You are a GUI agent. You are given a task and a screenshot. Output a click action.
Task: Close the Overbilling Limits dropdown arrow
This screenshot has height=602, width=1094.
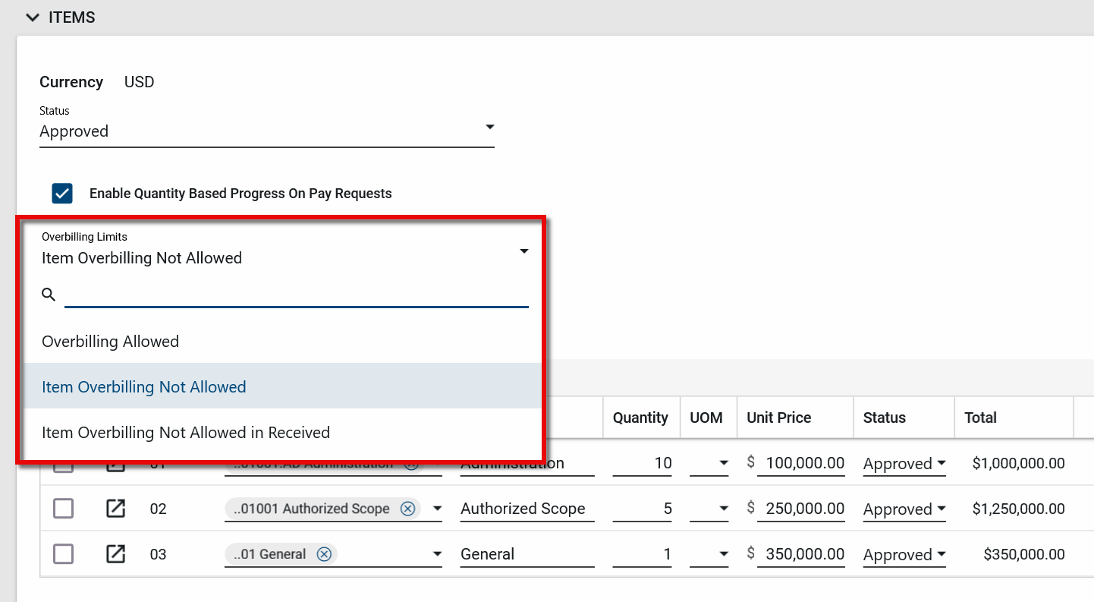523,251
